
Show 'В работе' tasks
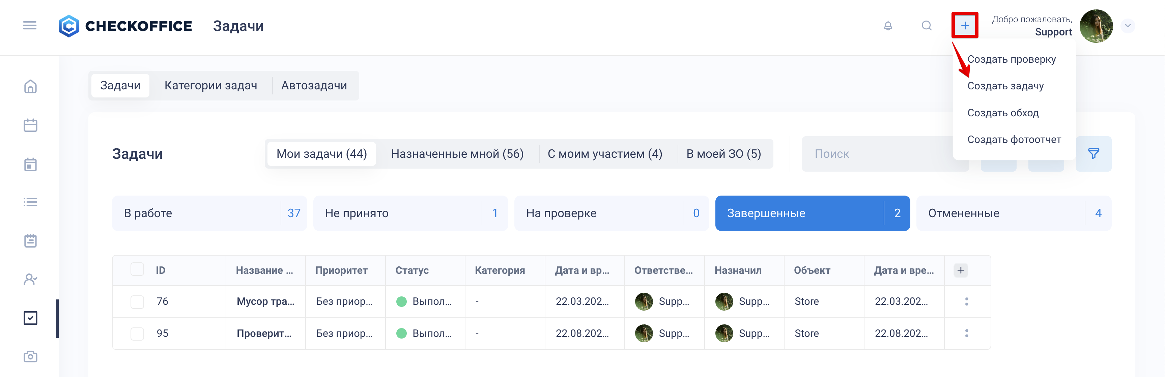pos(209,213)
